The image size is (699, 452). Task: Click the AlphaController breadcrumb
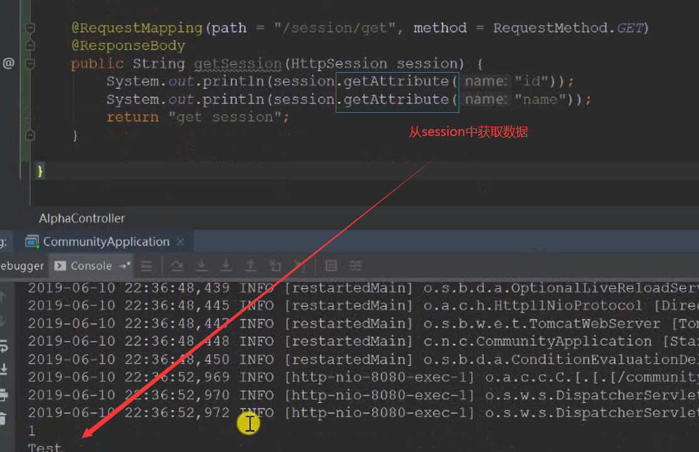tap(82, 218)
